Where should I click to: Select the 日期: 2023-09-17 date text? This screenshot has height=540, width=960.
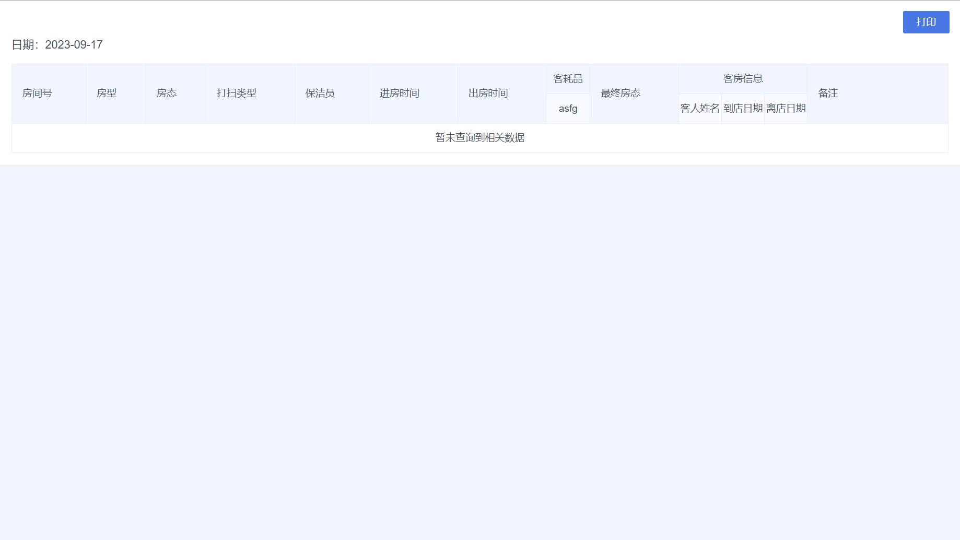pos(57,45)
